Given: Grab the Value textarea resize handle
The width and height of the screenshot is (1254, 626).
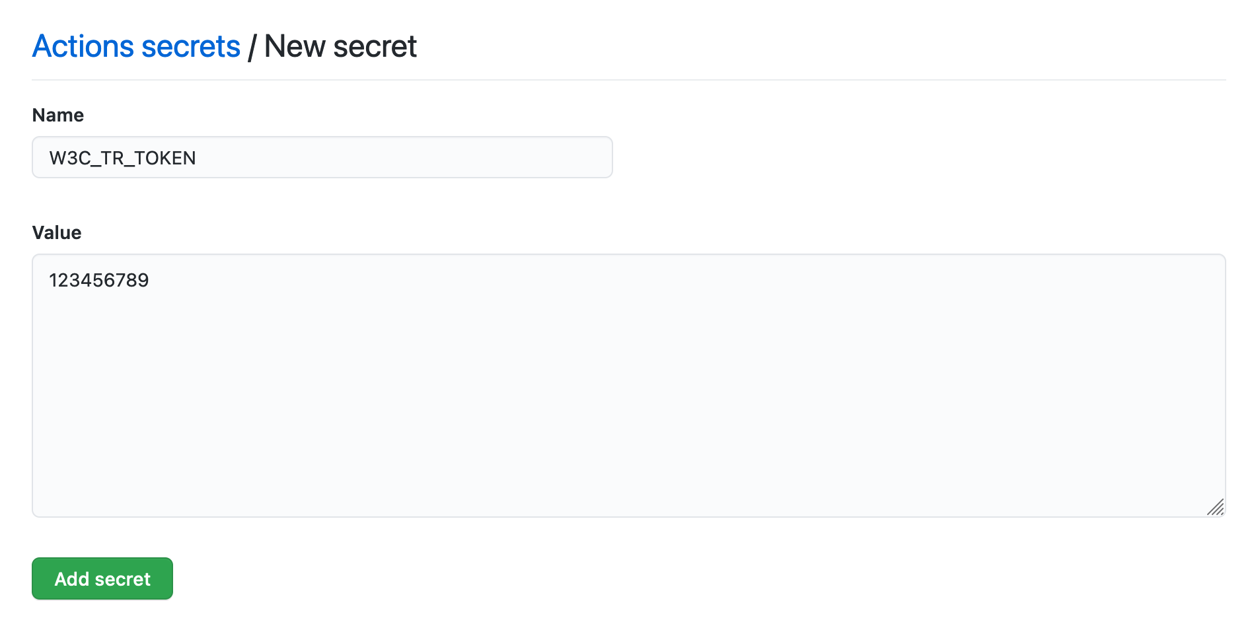Looking at the screenshot, I should coord(1215,507).
